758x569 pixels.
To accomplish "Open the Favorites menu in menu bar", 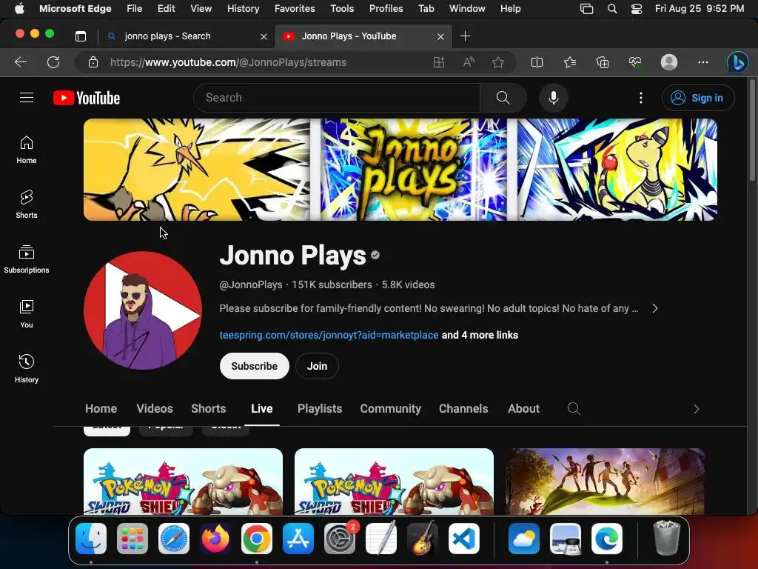I will coord(295,9).
